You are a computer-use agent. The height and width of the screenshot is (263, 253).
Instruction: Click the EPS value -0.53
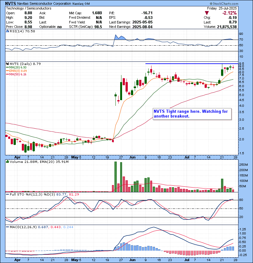[x=148, y=18]
